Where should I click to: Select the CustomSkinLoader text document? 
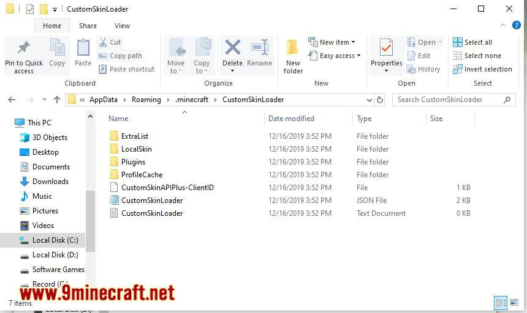pos(152,213)
